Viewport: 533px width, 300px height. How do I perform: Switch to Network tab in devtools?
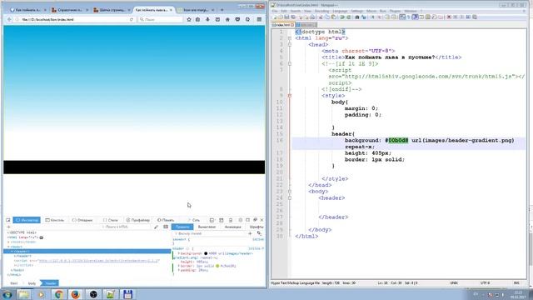(x=194, y=220)
